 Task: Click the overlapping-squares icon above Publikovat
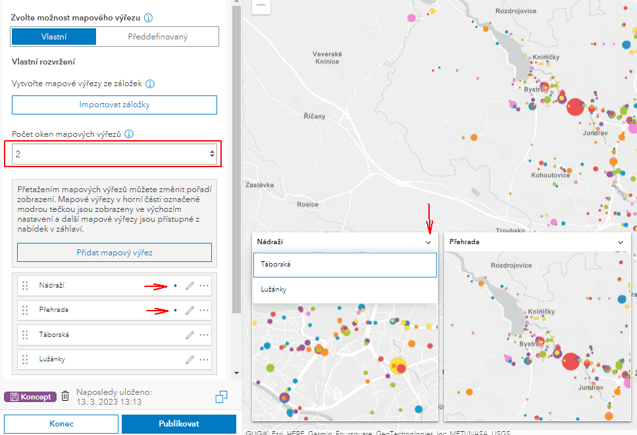point(221,397)
